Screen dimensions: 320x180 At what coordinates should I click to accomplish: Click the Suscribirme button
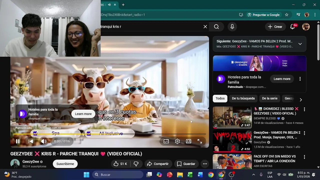coord(65,164)
